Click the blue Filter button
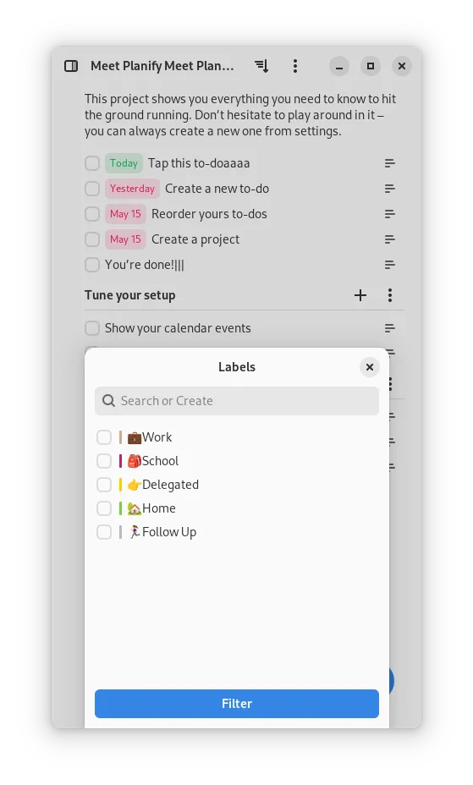The height and width of the screenshot is (785, 473). tap(237, 704)
